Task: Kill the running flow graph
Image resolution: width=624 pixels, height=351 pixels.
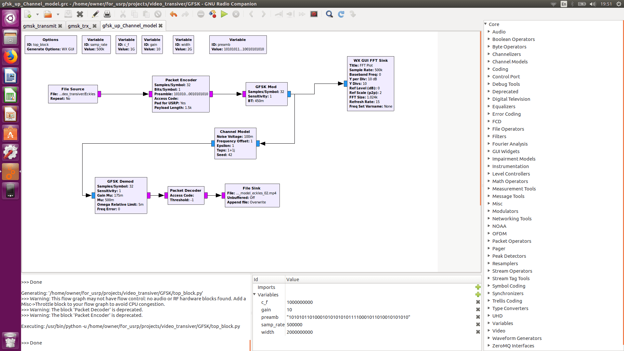Action: click(236, 14)
